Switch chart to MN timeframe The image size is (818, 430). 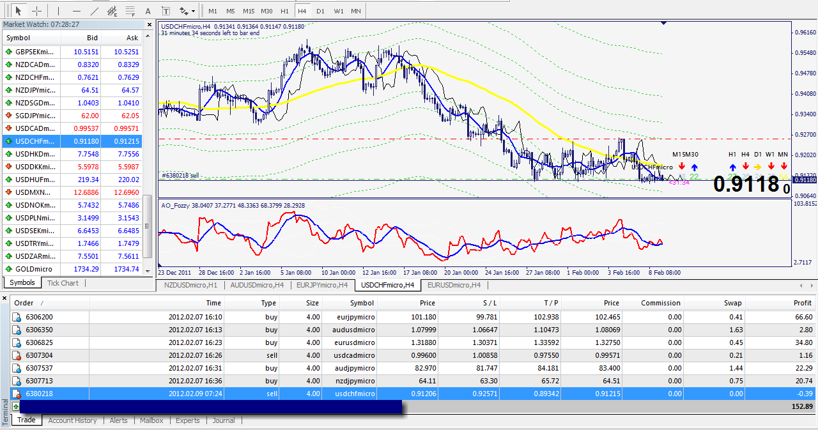[356, 11]
